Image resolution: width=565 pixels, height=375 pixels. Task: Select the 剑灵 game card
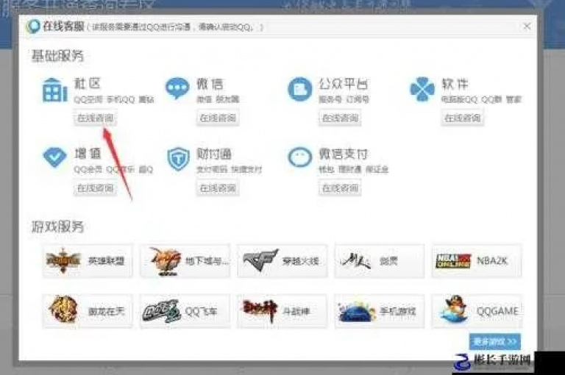[x=380, y=260]
